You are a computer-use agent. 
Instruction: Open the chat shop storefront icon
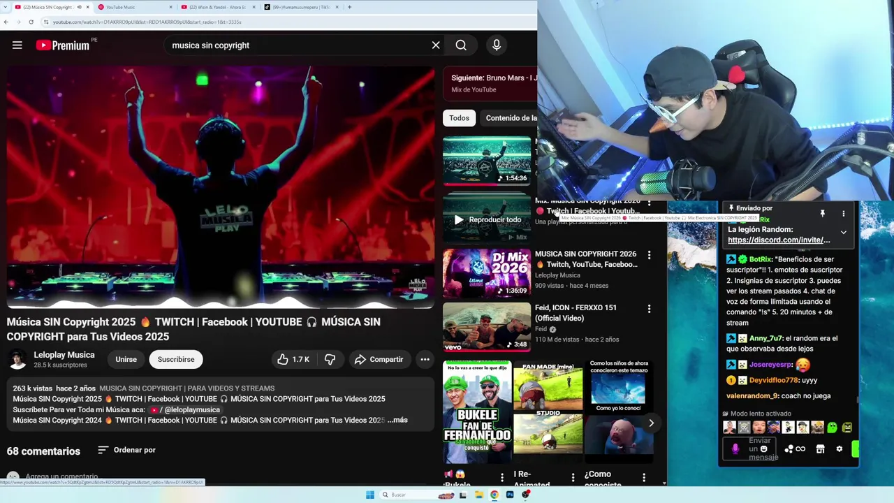(821, 449)
